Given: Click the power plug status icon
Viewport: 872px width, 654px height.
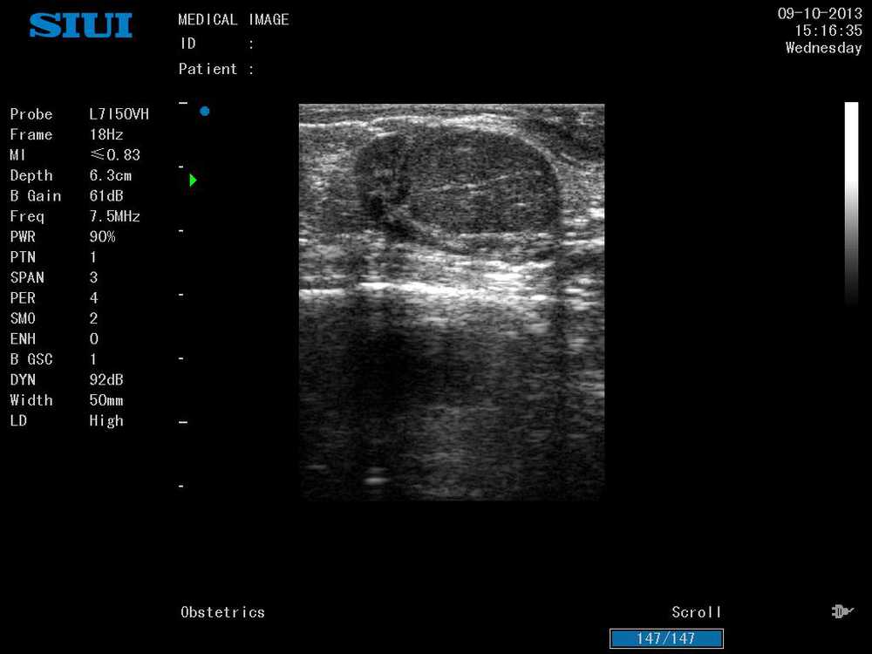Looking at the screenshot, I should click(x=841, y=612).
